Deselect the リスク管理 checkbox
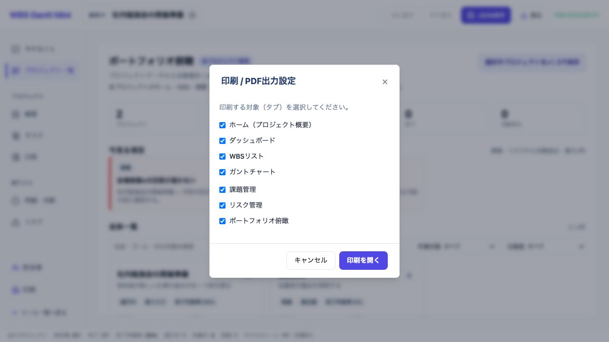Viewport: 609px width, 342px height. pos(222,205)
